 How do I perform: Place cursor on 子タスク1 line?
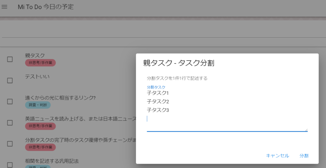158,93
